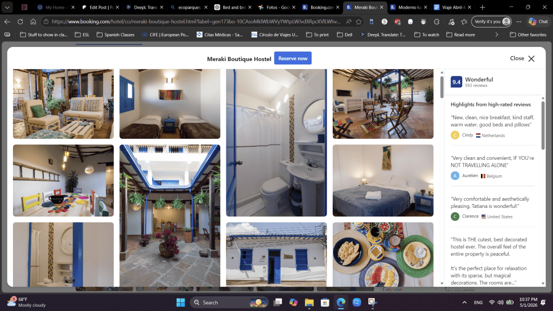Add page to favorites with star icon

tap(359, 22)
